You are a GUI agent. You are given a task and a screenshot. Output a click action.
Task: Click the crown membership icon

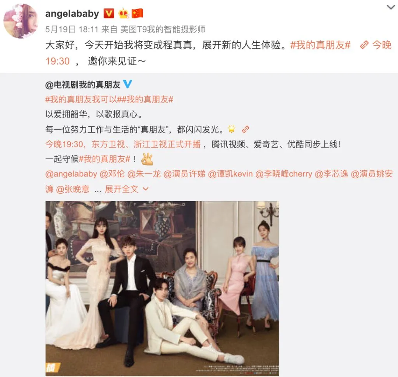[123, 14]
